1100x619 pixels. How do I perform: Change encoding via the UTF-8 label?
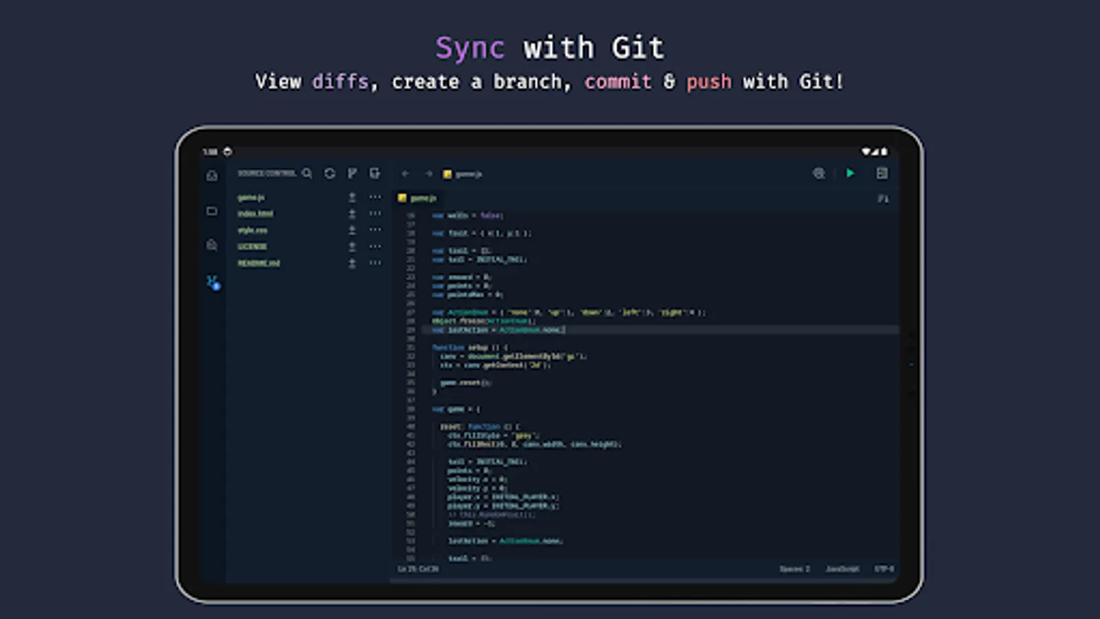[x=883, y=569]
